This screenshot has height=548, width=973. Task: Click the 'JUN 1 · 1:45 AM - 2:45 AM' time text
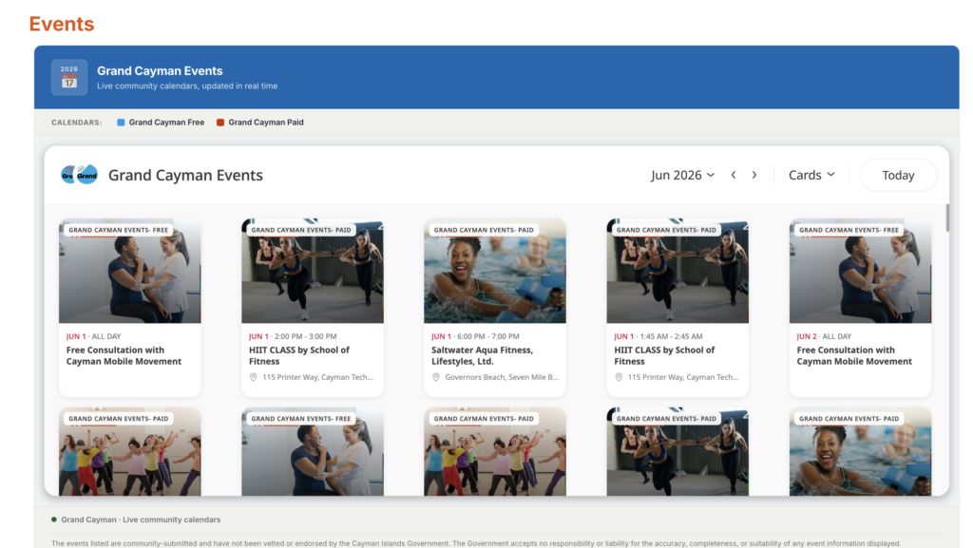(658, 336)
